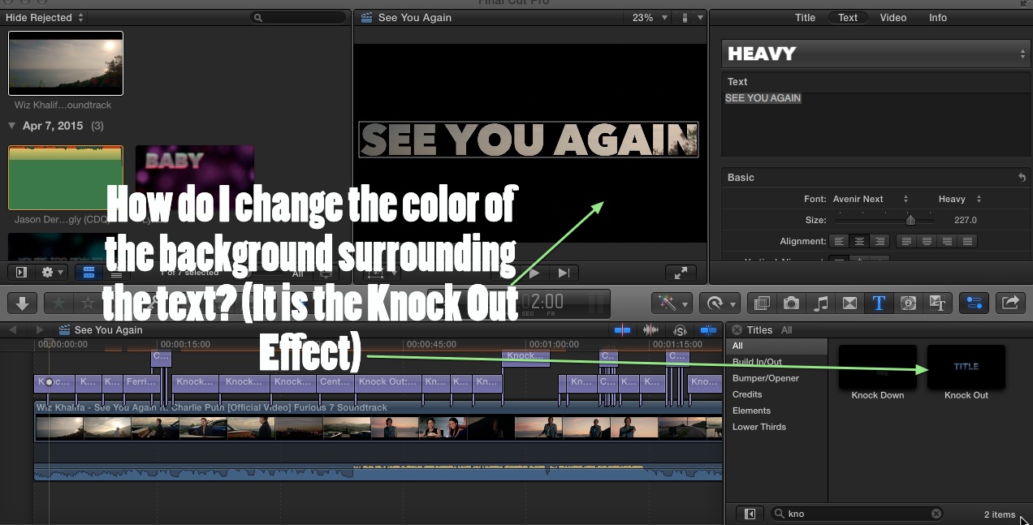Click the viewer Play button
Screen dimensions: 1033x525
(x=534, y=273)
